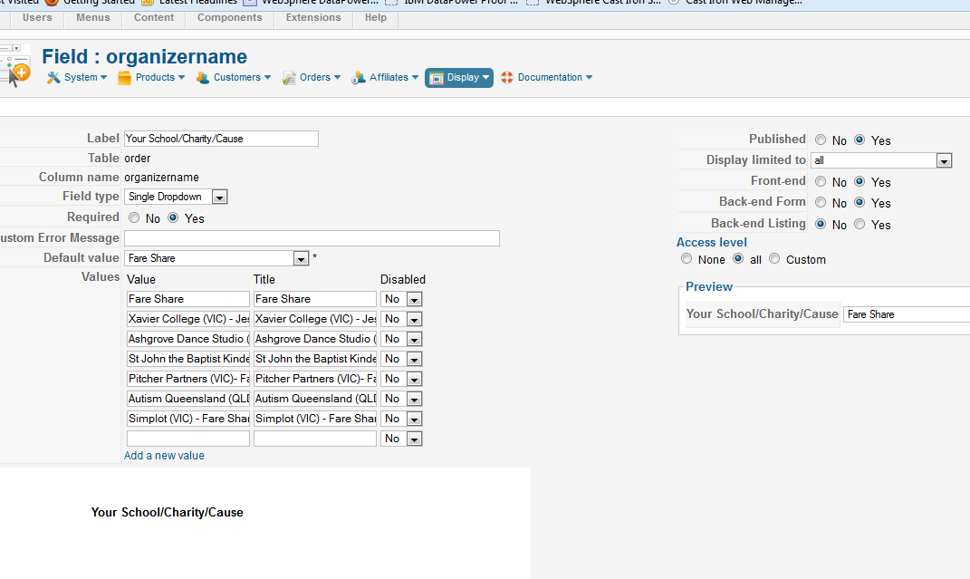970x579 pixels.
Task: Click the Fare Share value field
Action: tap(188, 299)
